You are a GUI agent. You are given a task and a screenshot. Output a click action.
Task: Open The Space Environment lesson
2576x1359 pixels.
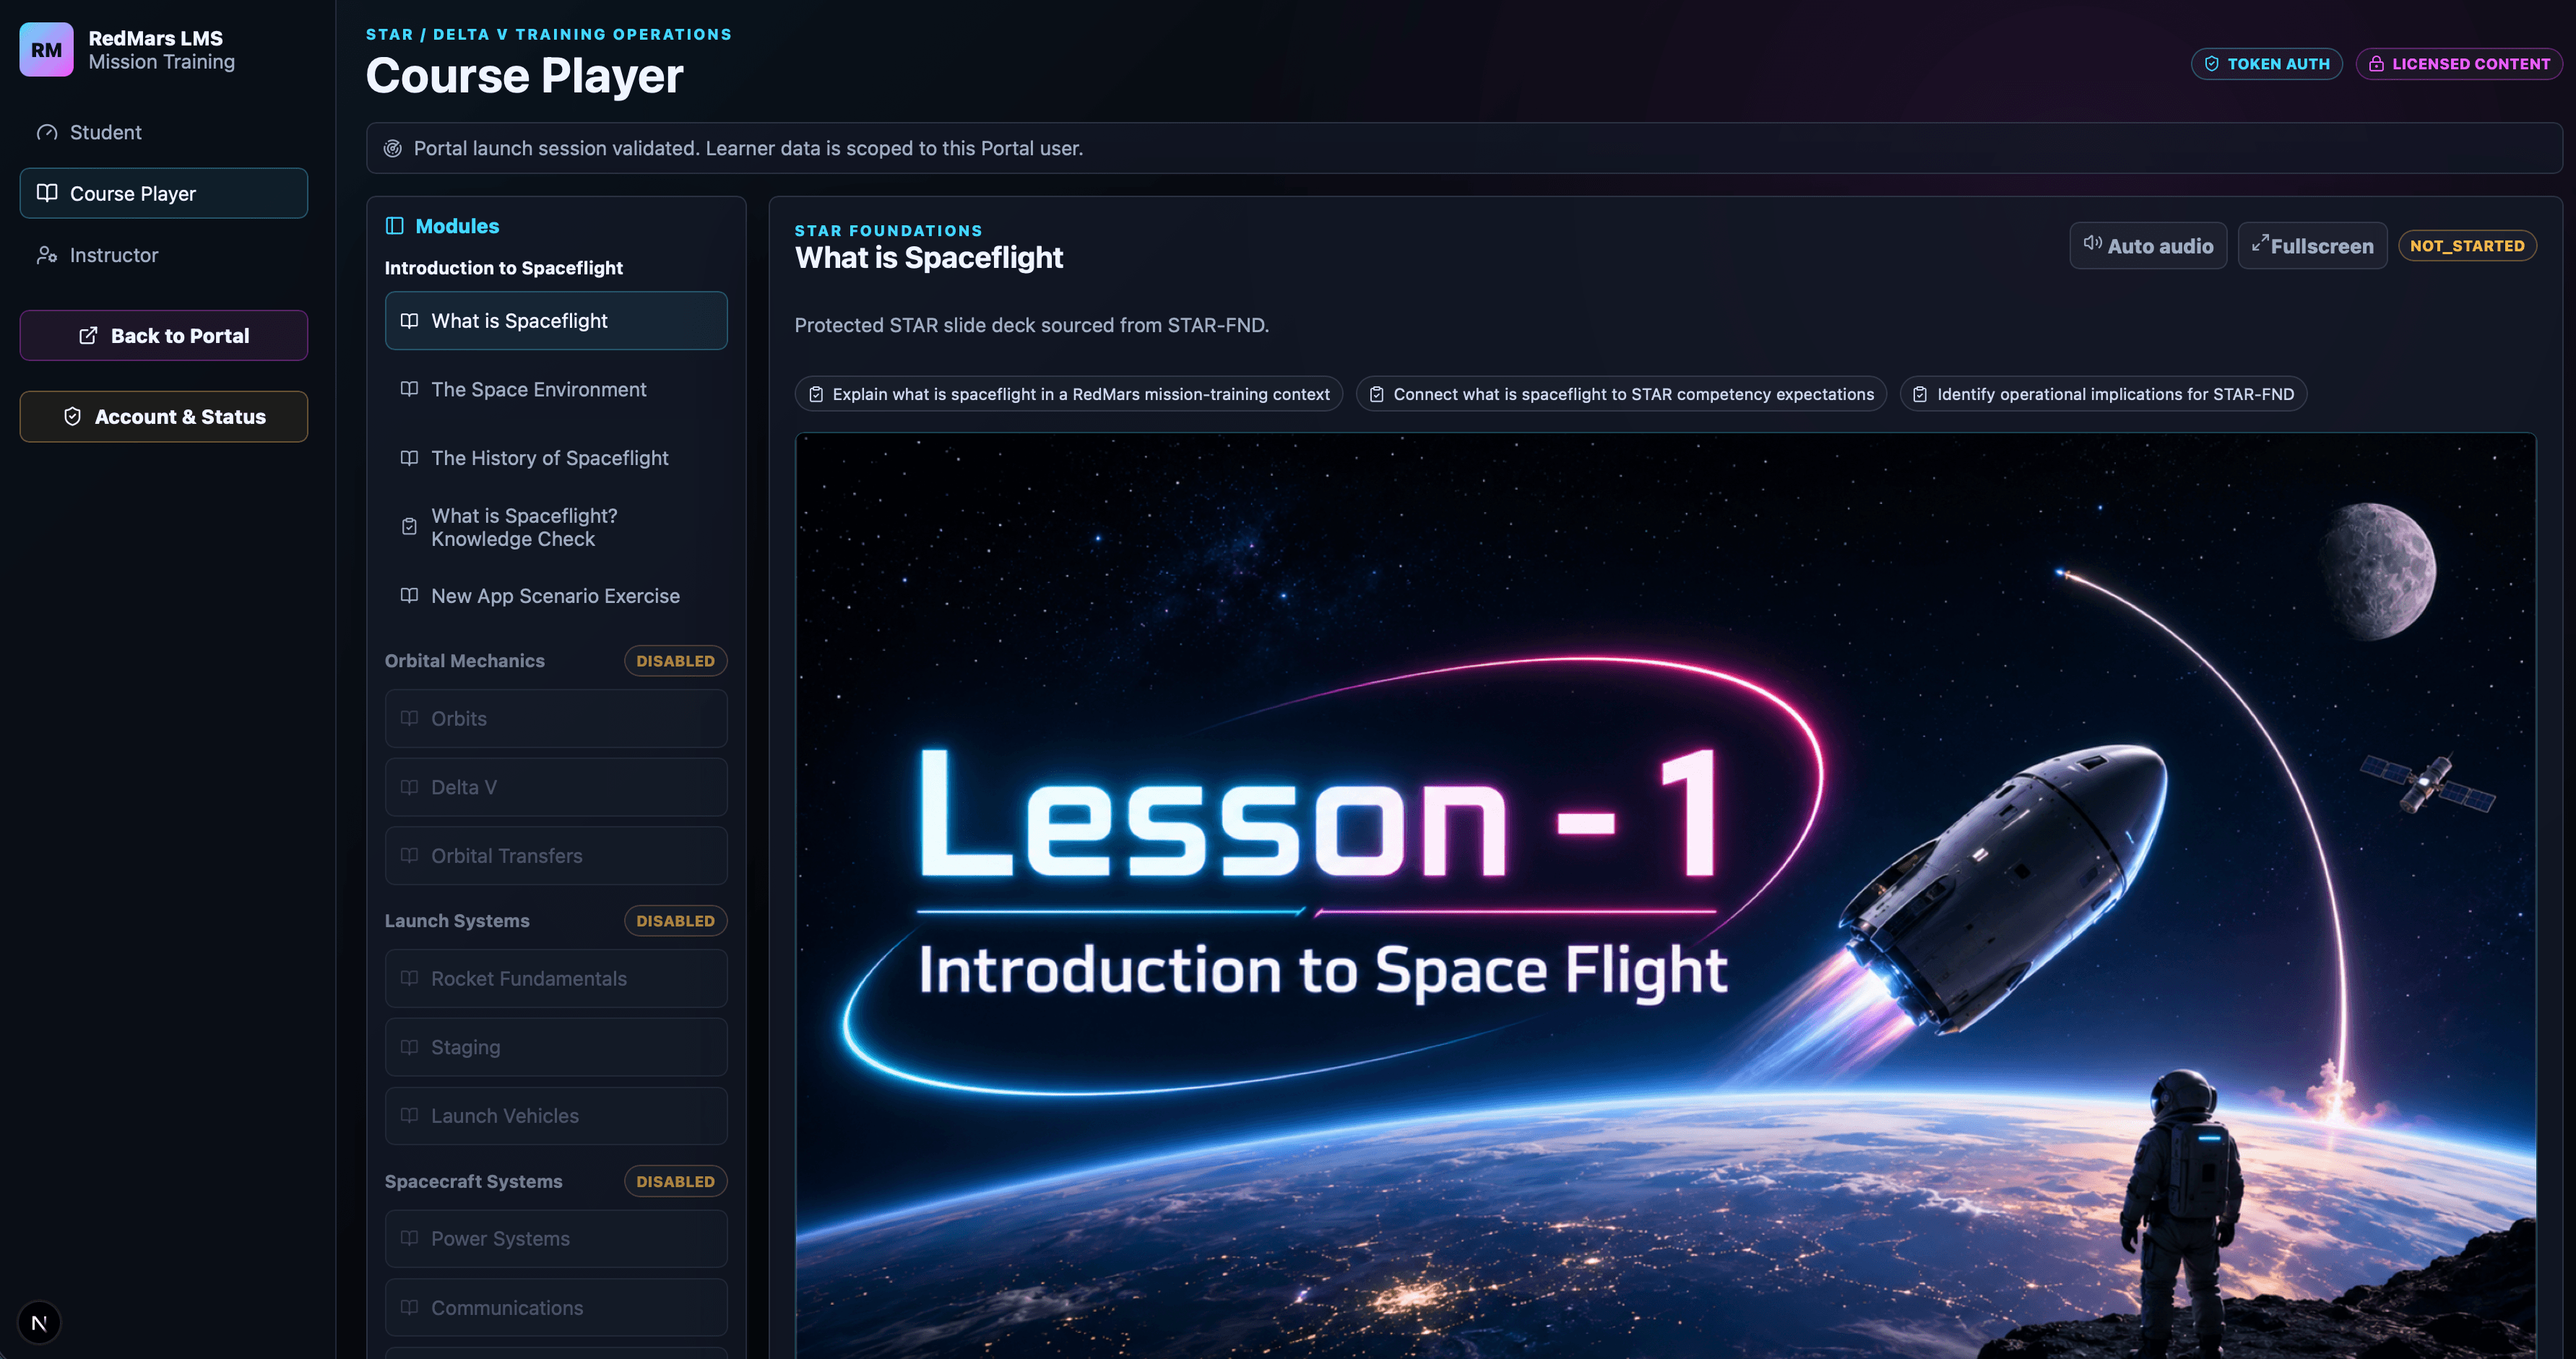[556, 390]
